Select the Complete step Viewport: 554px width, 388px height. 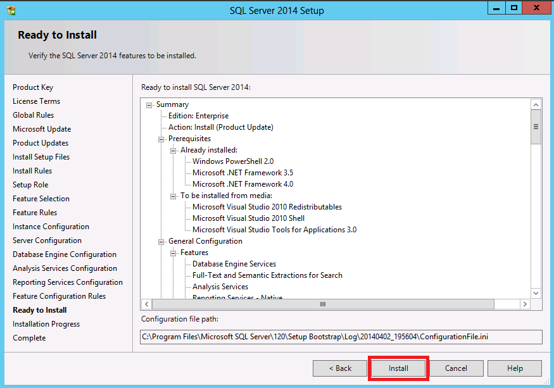coord(29,338)
